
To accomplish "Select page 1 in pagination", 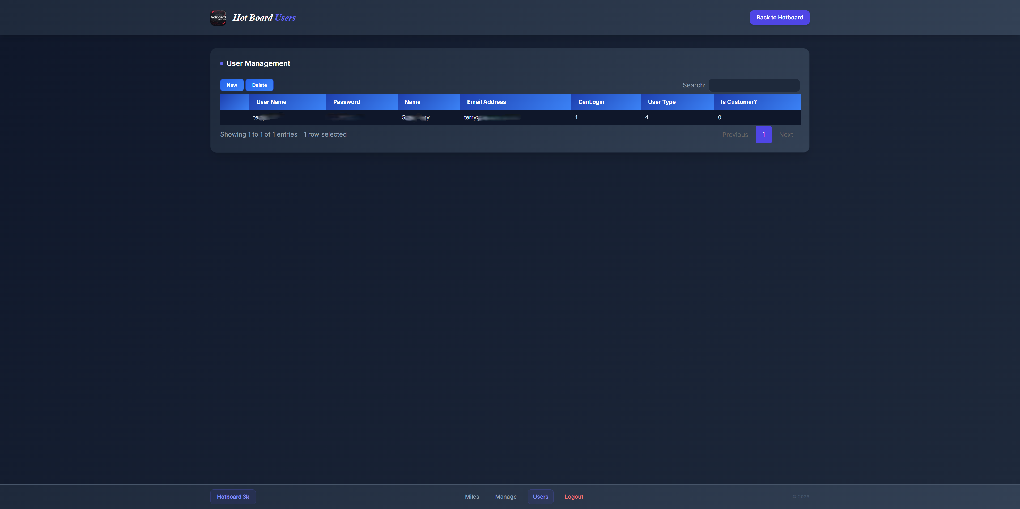I will pos(763,135).
